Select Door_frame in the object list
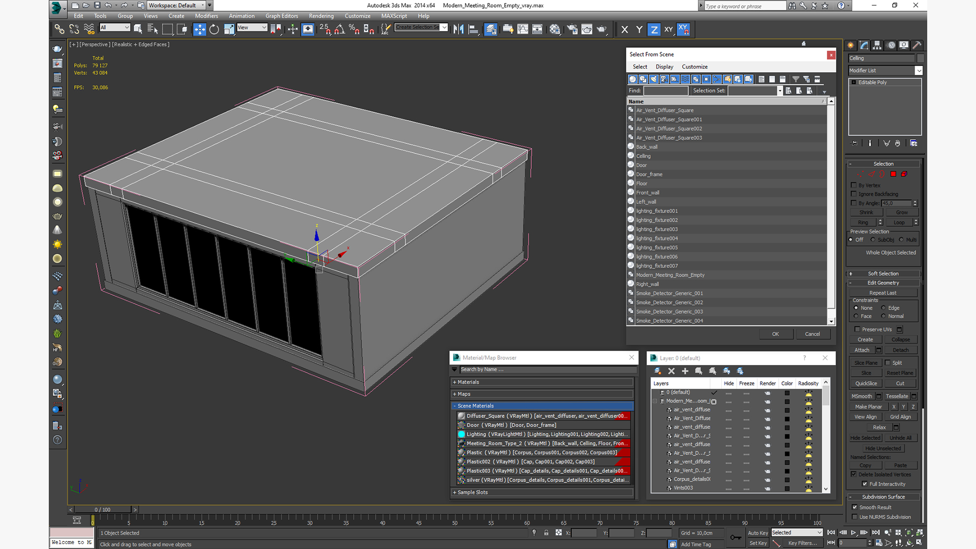This screenshot has width=976, height=549. (x=649, y=174)
